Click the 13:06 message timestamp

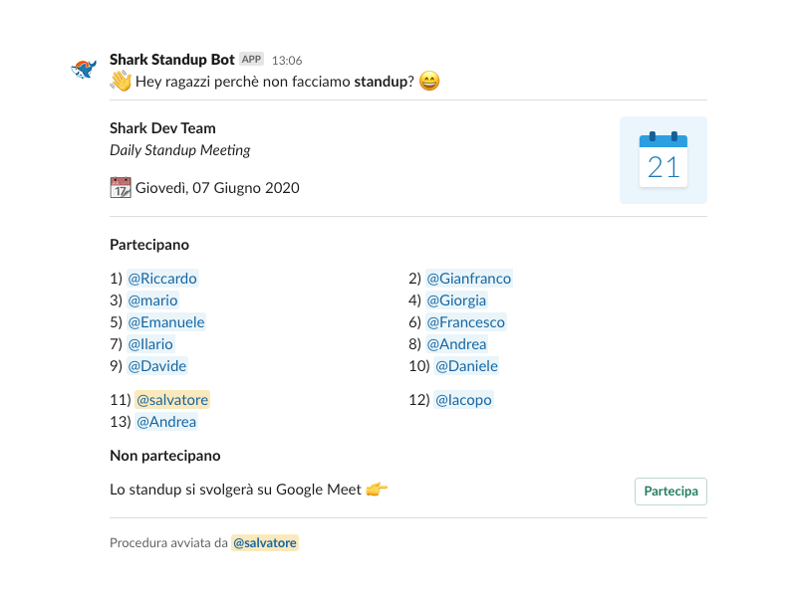pyautogui.click(x=287, y=61)
